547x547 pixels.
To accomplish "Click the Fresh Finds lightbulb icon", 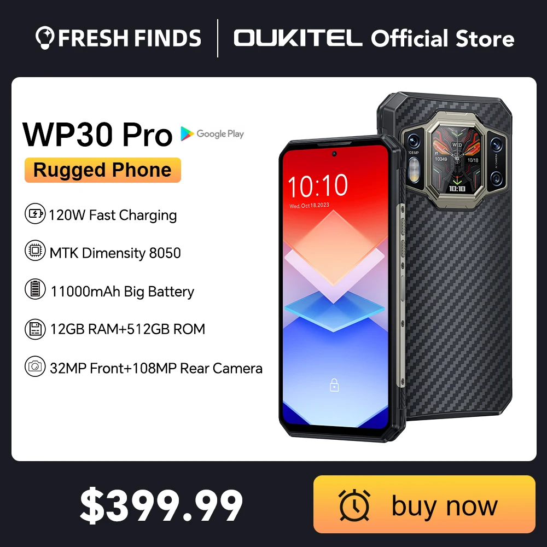I will pyautogui.click(x=45, y=37).
